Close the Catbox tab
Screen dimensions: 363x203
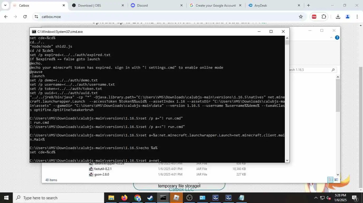coord(64,5)
